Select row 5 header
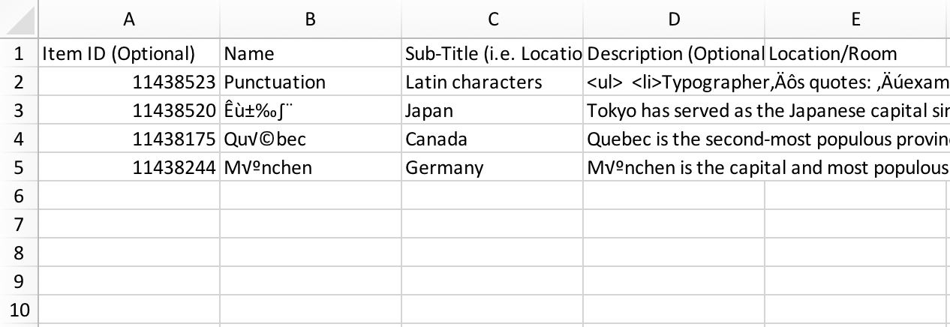Screen dimensions: 950x327 pyautogui.click(x=20, y=168)
